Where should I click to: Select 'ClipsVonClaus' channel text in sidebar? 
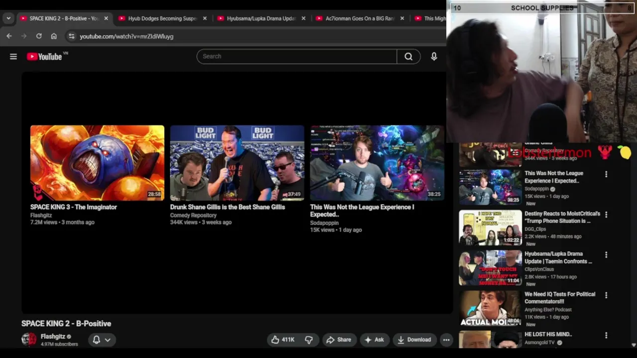click(539, 269)
